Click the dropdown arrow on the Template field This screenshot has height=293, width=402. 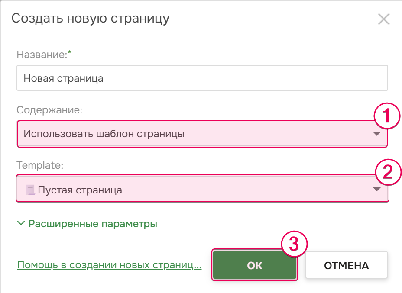[x=376, y=189]
